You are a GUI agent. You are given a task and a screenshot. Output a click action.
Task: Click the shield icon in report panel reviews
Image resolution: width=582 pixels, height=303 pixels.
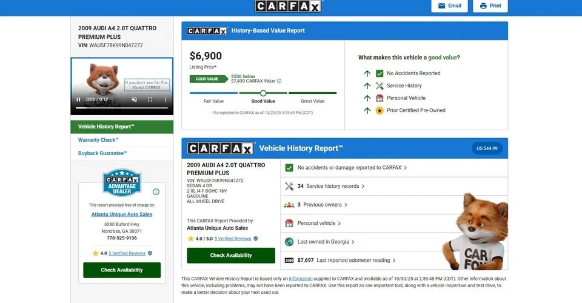tap(256, 239)
